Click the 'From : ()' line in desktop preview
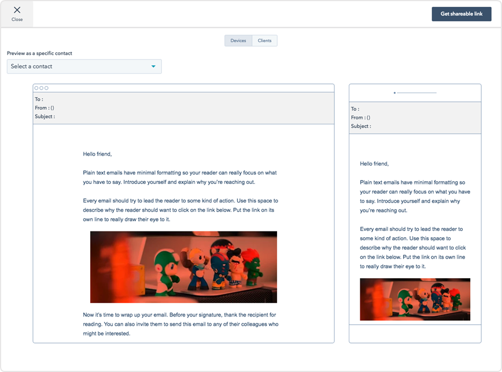Screen dimensions: 502x372 click(45, 108)
